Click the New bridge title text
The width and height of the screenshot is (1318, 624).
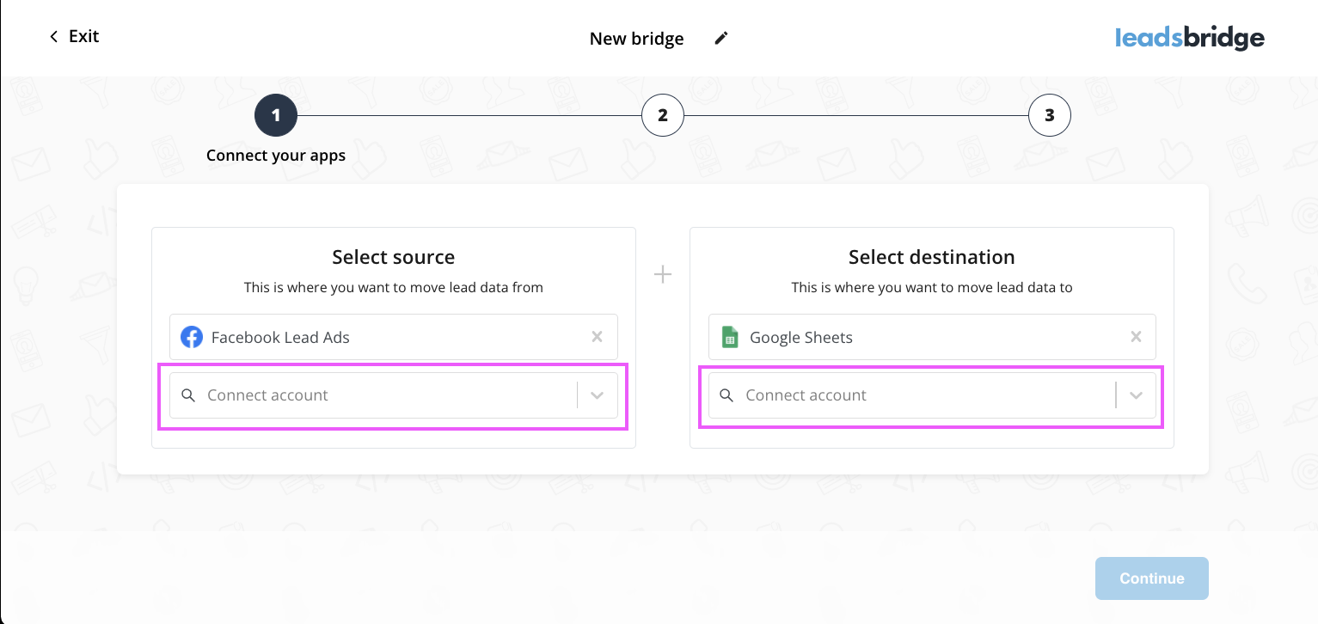[636, 39]
